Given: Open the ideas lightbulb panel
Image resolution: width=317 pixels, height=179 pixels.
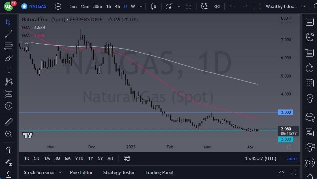Looking at the screenshot, I should 310,98.
